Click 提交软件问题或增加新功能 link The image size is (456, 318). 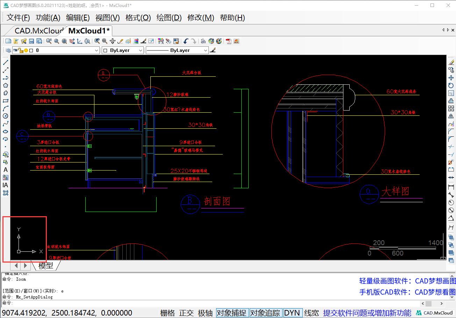(x=367, y=313)
